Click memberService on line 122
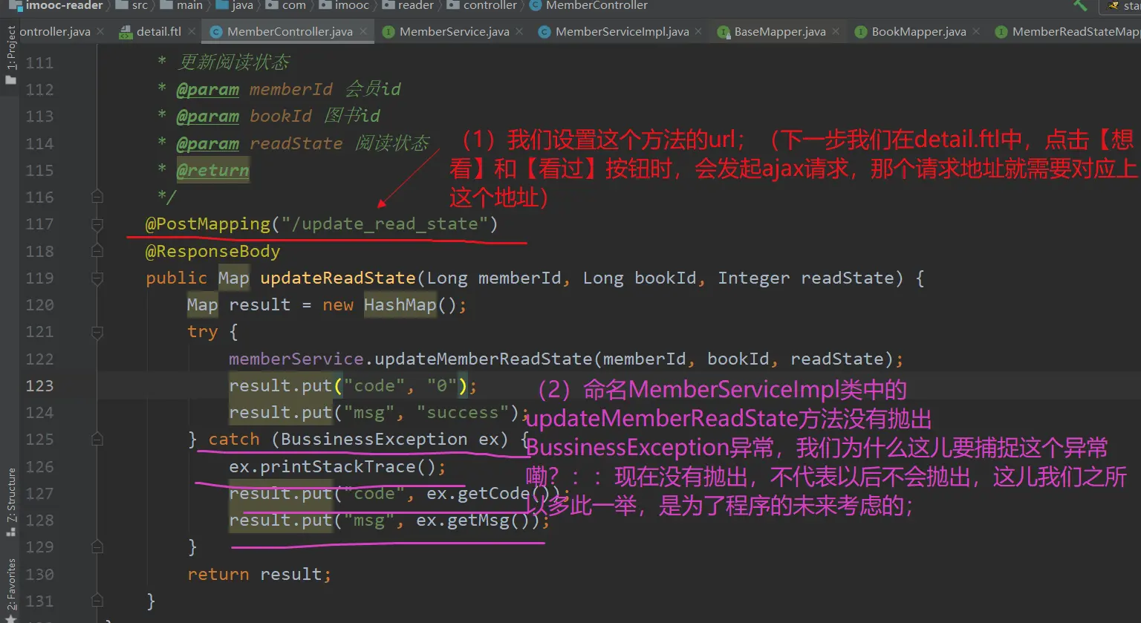The image size is (1141, 623). (x=296, y=359)
